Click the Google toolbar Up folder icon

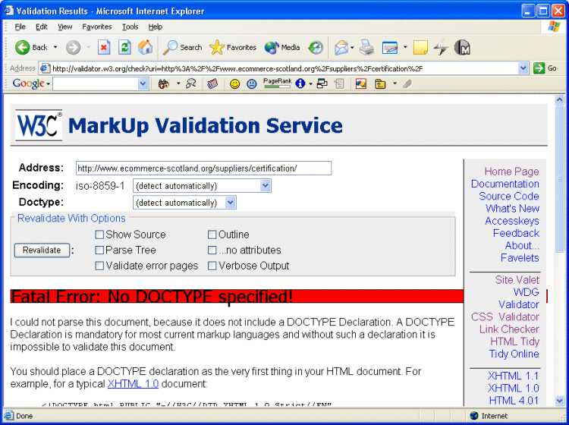380,83
